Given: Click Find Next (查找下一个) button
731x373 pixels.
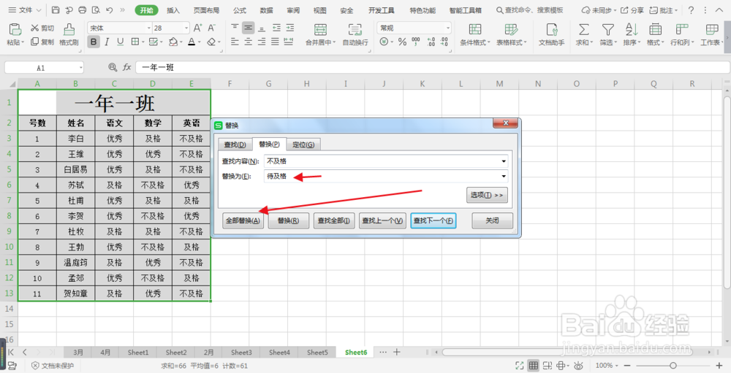Looking at the screenshot, I should coord(433,220).
